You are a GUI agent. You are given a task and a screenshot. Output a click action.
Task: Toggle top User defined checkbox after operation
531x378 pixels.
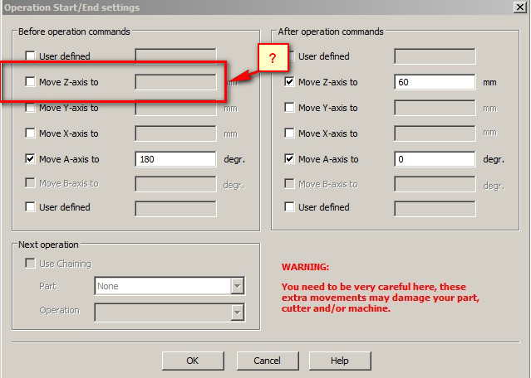(x=290, y=56)
